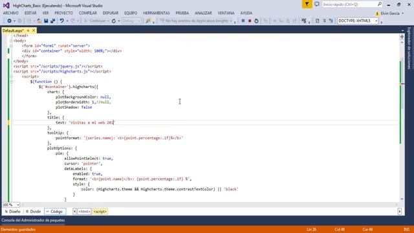Click the browser refresh icon beside Continuar
The image size is (414, 233).
(x=114, y=21)
